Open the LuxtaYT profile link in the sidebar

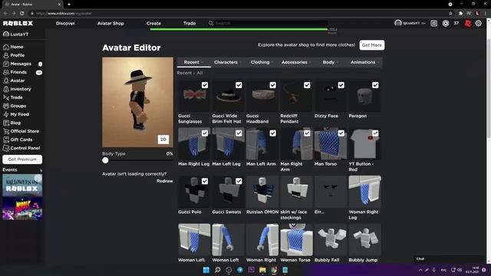[15, 34]
